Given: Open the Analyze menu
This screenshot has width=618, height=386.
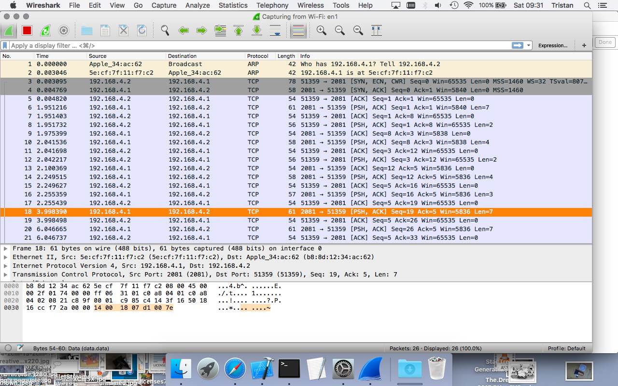Looking at the screenshot, I should coord(197,5).
